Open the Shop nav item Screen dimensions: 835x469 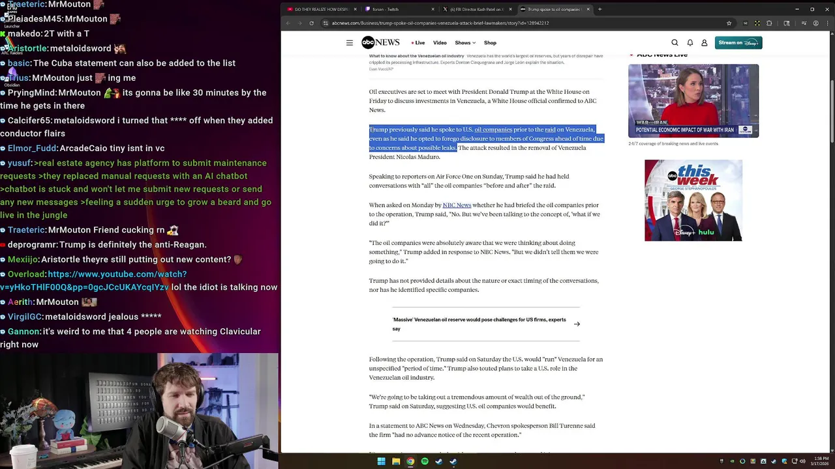tap(490, 43)
